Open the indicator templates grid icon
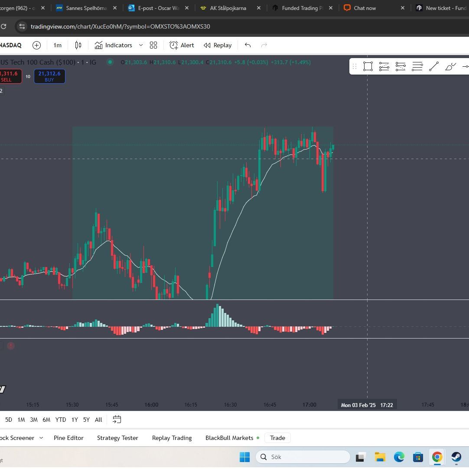Image resolution: width=469 pixels, height=469 pixels. (x=153, y=45)
